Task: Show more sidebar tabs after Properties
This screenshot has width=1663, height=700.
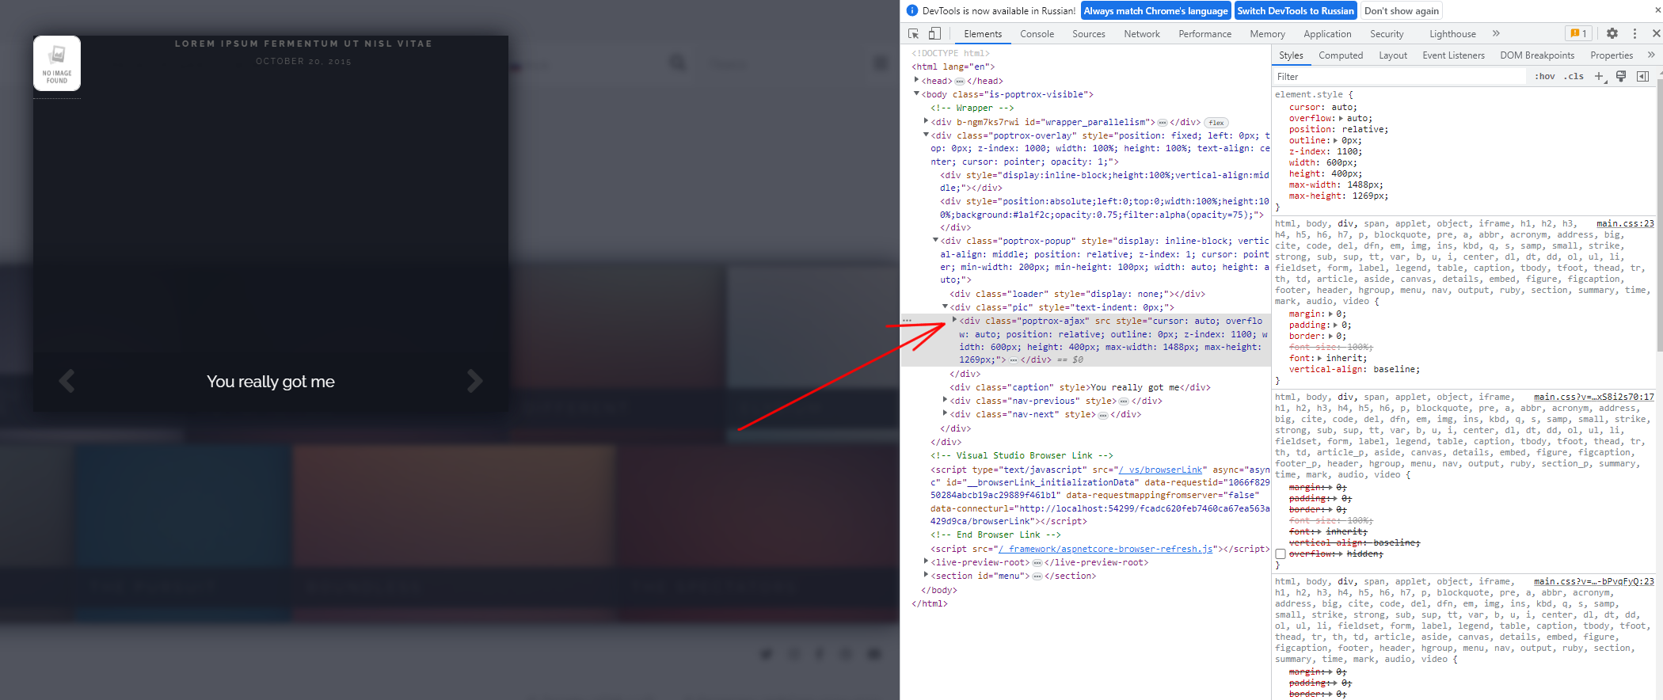Action: point(1651,55)
